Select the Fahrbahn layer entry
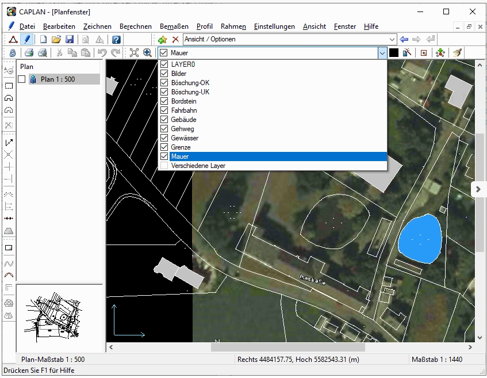 click(x=183, y=110)
